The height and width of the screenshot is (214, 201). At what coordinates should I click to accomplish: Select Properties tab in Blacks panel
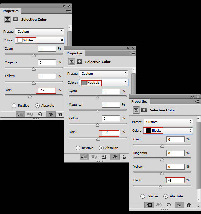point(139,102)
